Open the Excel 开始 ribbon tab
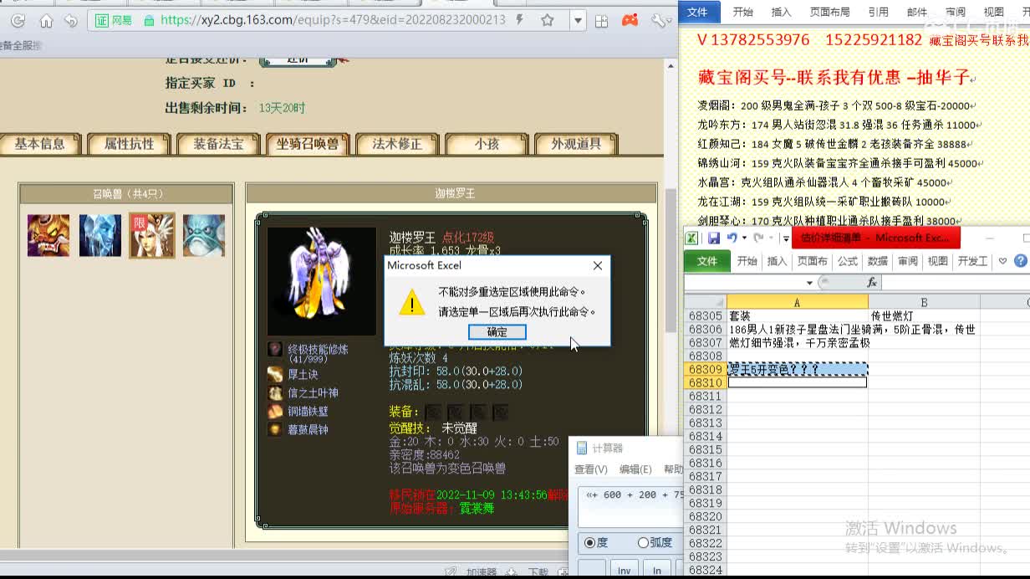Viewport: 1030px width, 579px height. [x=747, y=261]
